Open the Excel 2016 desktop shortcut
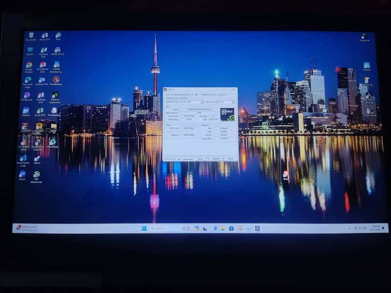 point(40,111)
